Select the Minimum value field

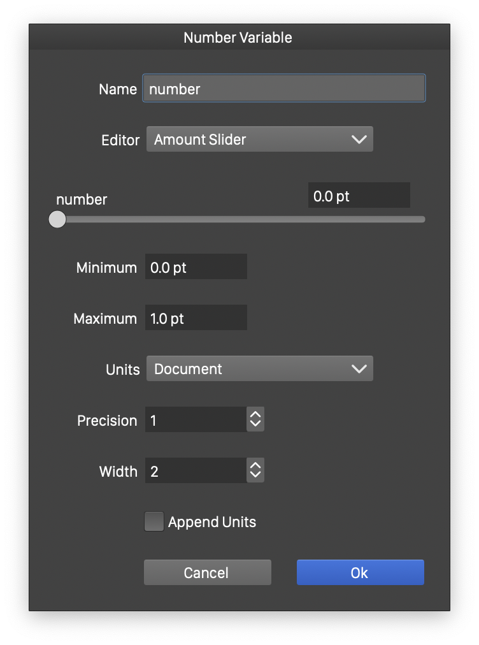[x=196, y=267]
